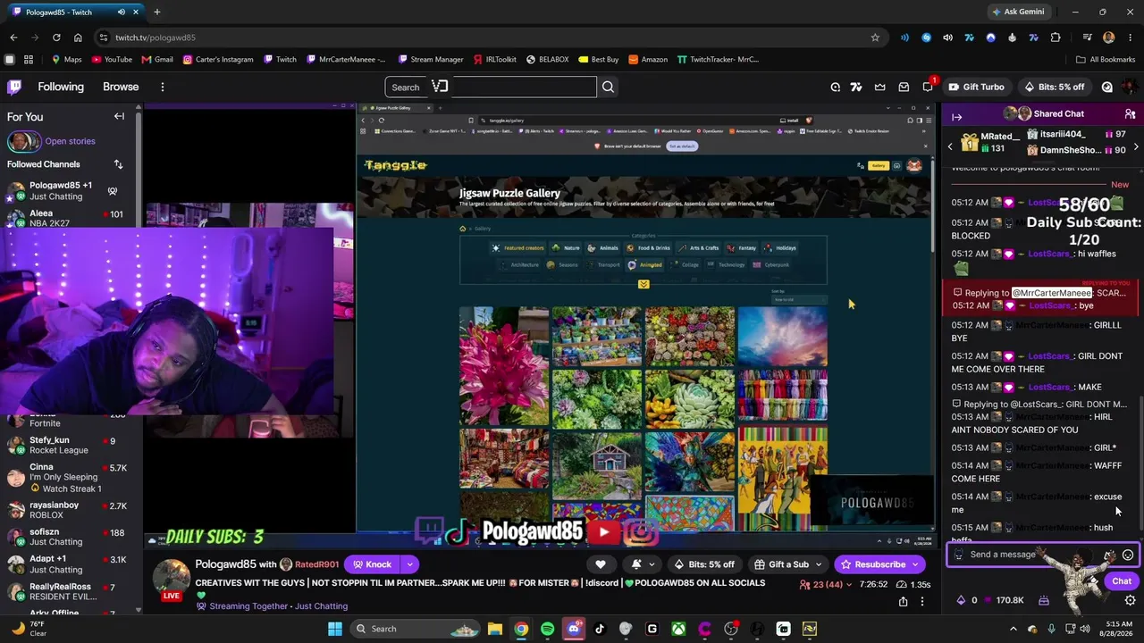Open the chest icon below chat

point(1043,600)
